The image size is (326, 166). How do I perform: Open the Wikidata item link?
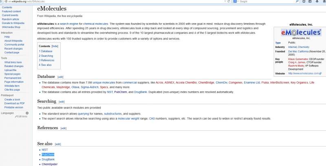point(12,86)
